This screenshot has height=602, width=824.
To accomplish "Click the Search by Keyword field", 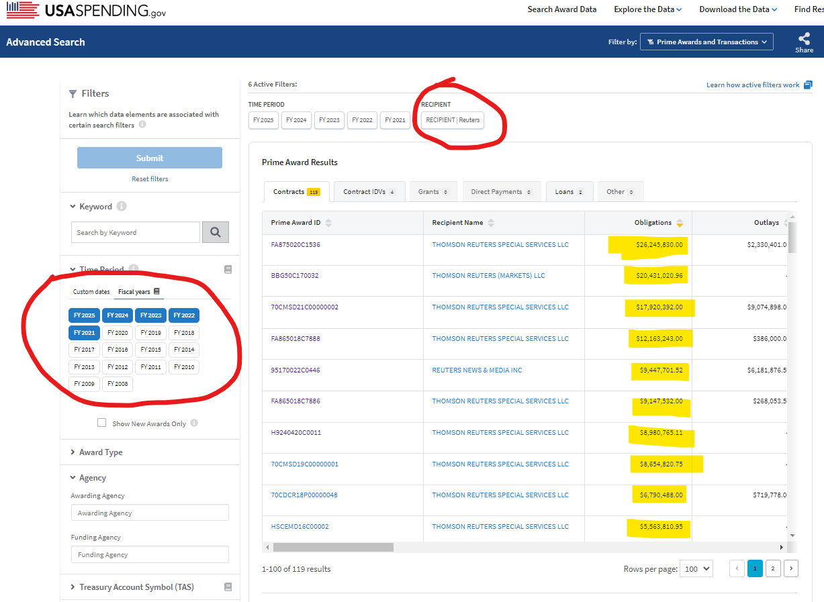I will [x=136, y=232].
